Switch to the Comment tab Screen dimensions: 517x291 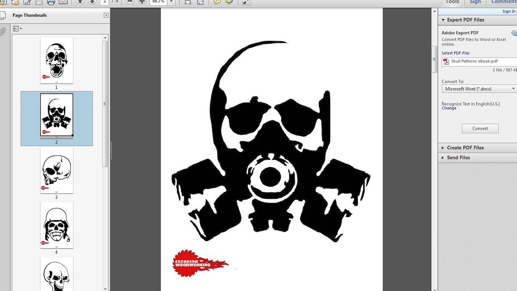tap(503, 2)
